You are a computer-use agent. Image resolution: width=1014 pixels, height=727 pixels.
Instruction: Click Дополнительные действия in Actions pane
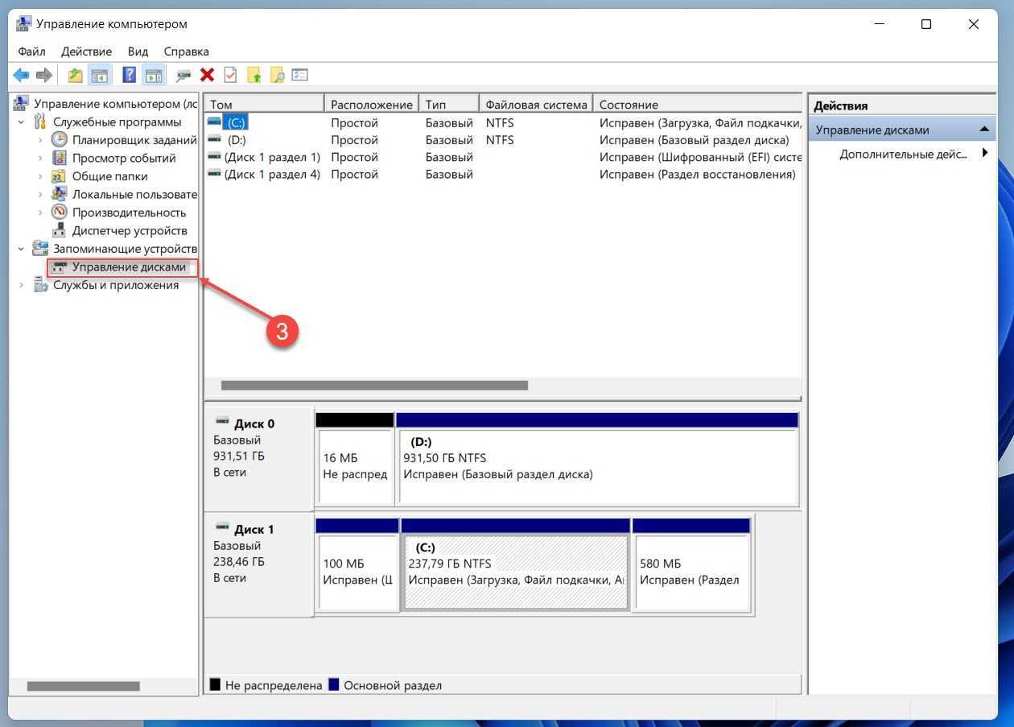(903, 154)
